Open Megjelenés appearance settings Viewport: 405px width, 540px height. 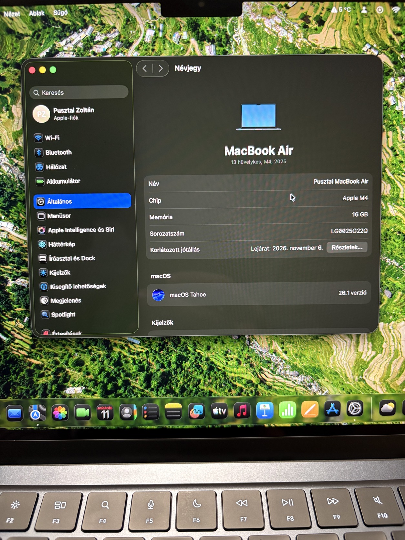point(61,300)
